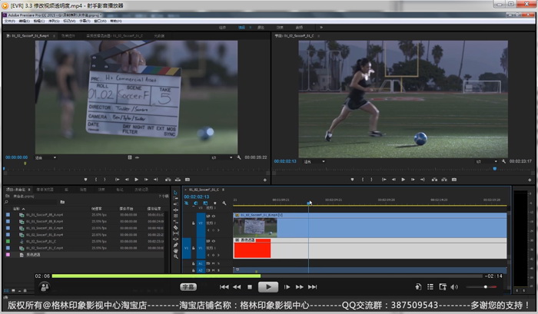Click Overwrite button in Source monitor
The width and height of the screenshot is (538, 314).
click(178, 180)
